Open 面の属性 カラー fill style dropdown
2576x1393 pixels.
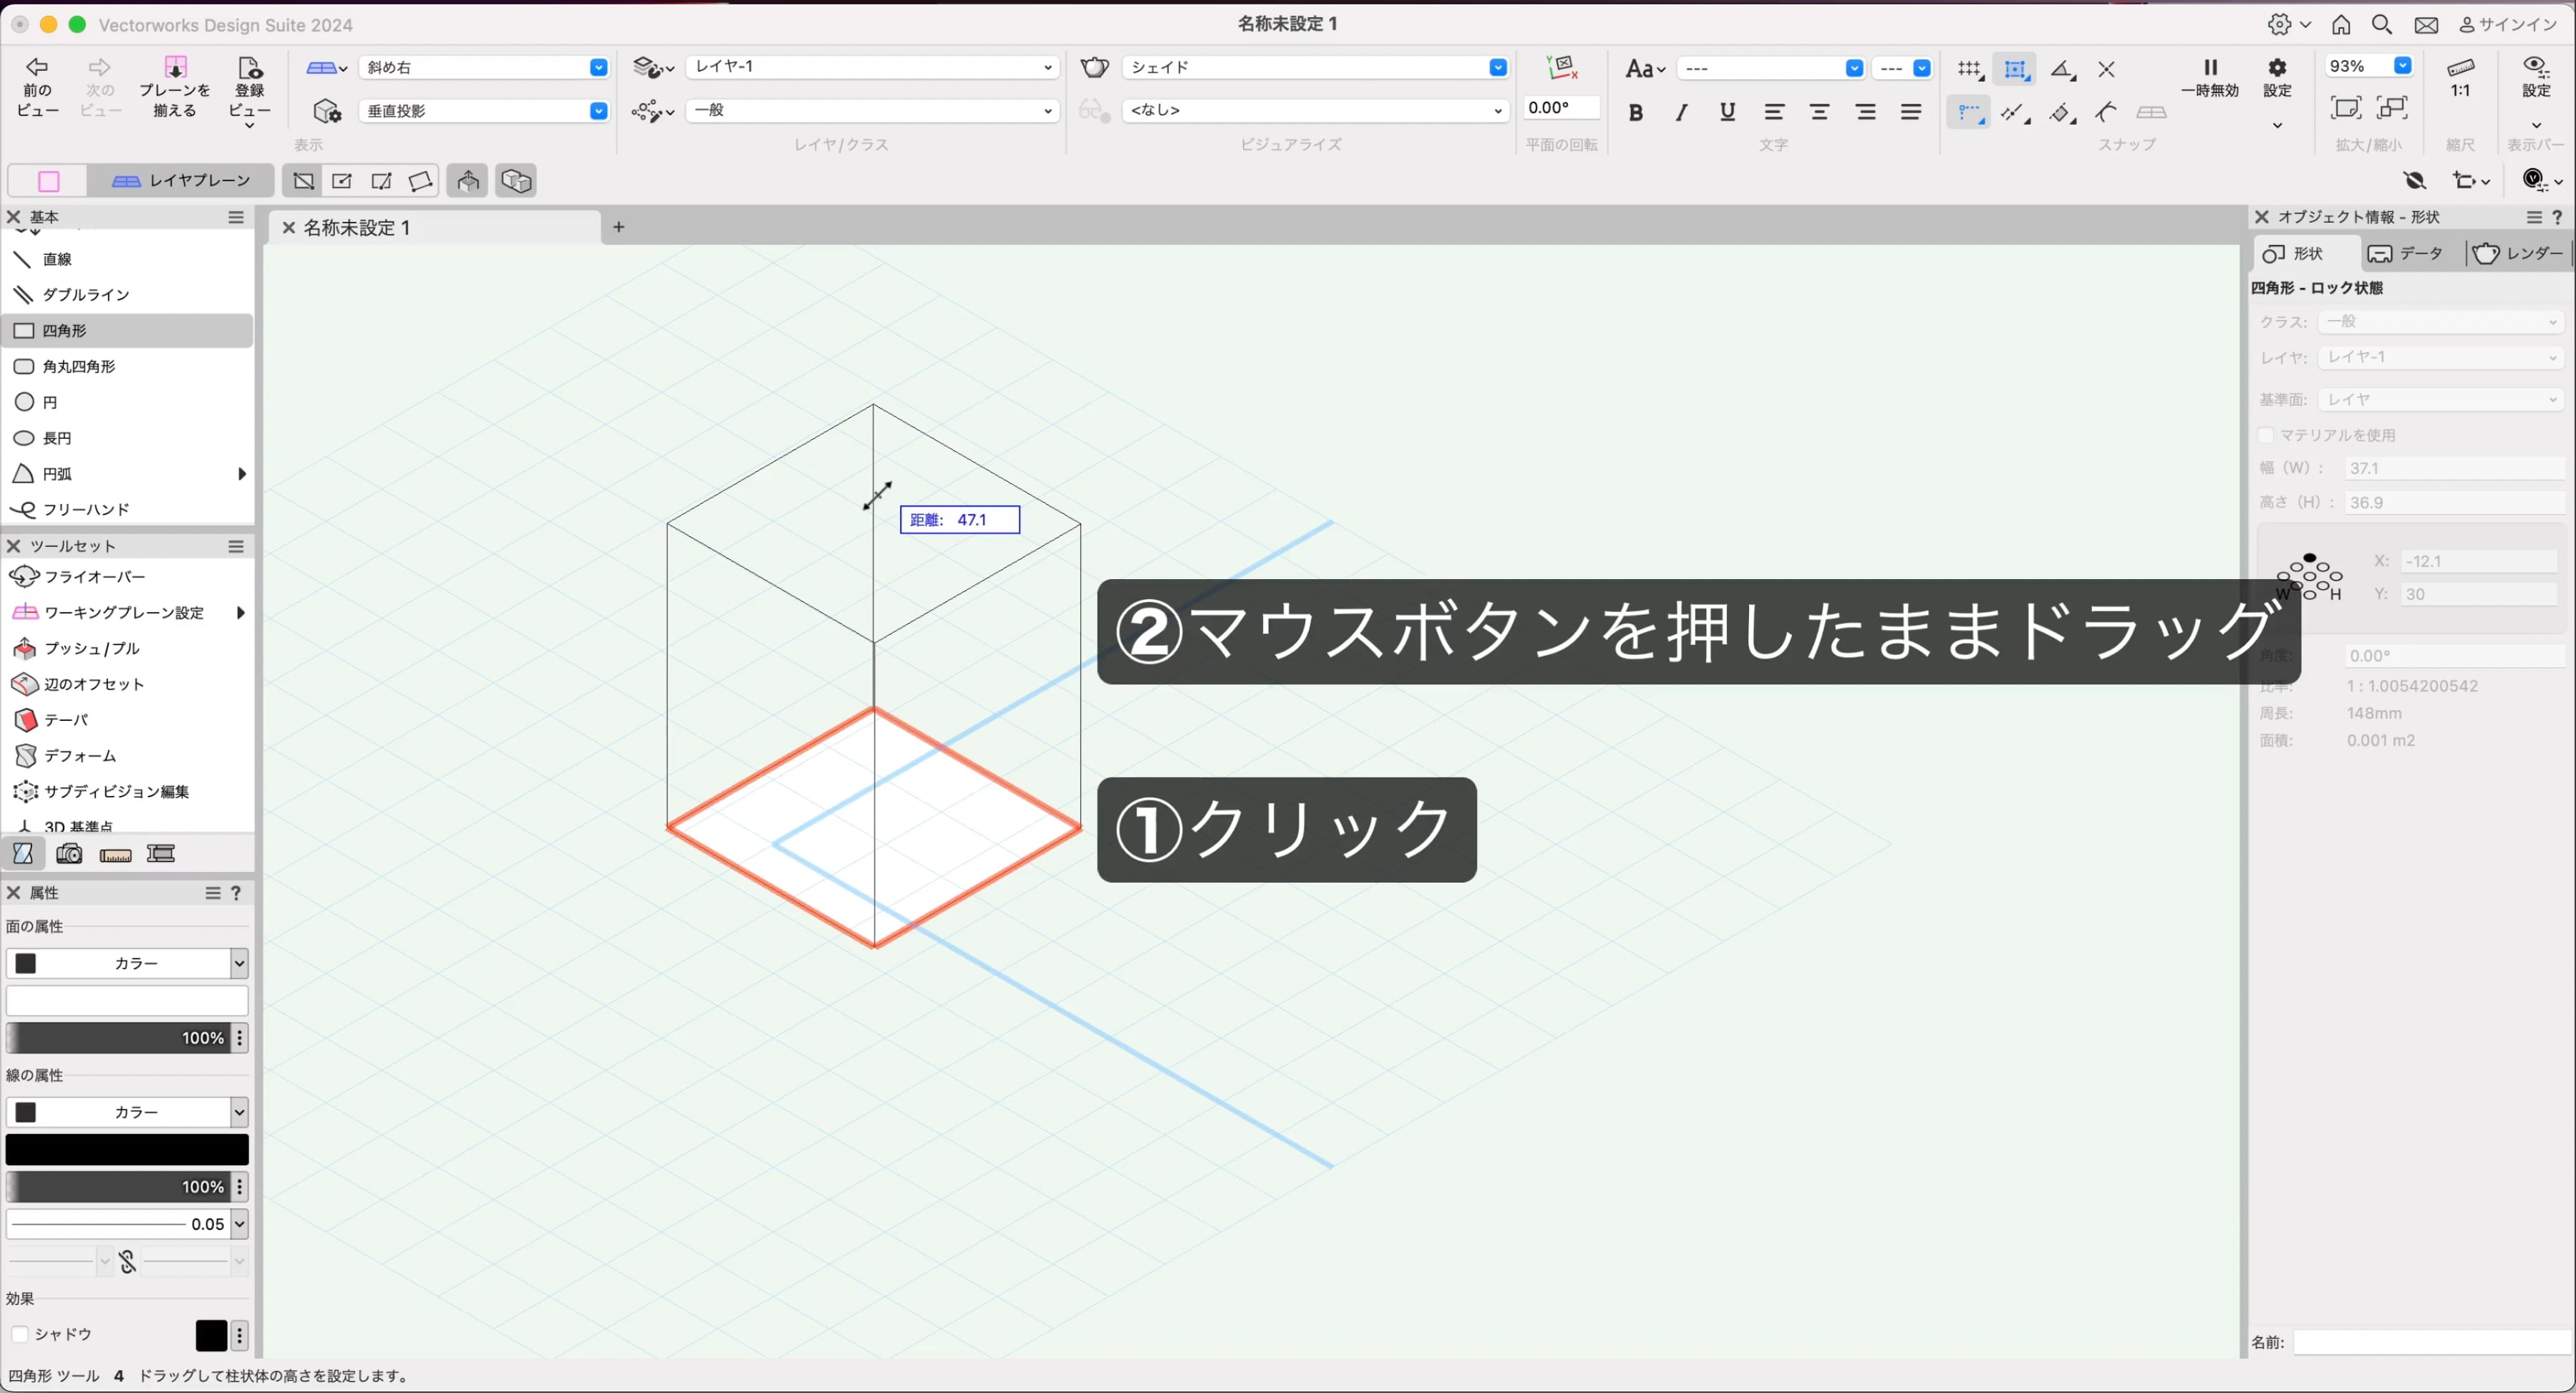tap(127, 963)
